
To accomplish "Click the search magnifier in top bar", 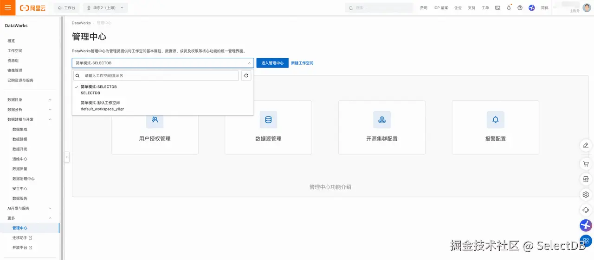I will [x=350, y=8].
